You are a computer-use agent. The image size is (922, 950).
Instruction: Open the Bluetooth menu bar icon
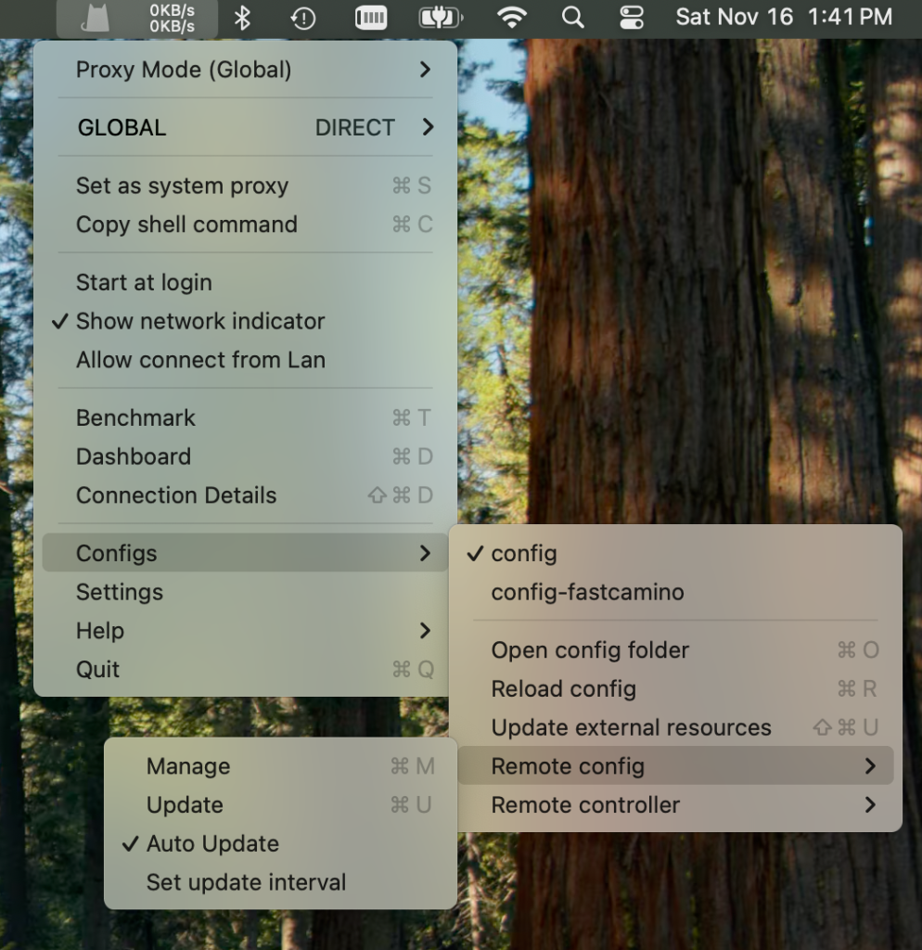point(242,18)
